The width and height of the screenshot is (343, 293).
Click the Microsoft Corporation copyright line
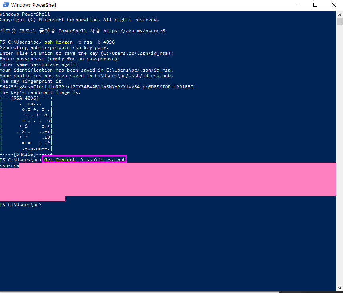point(79,20)
